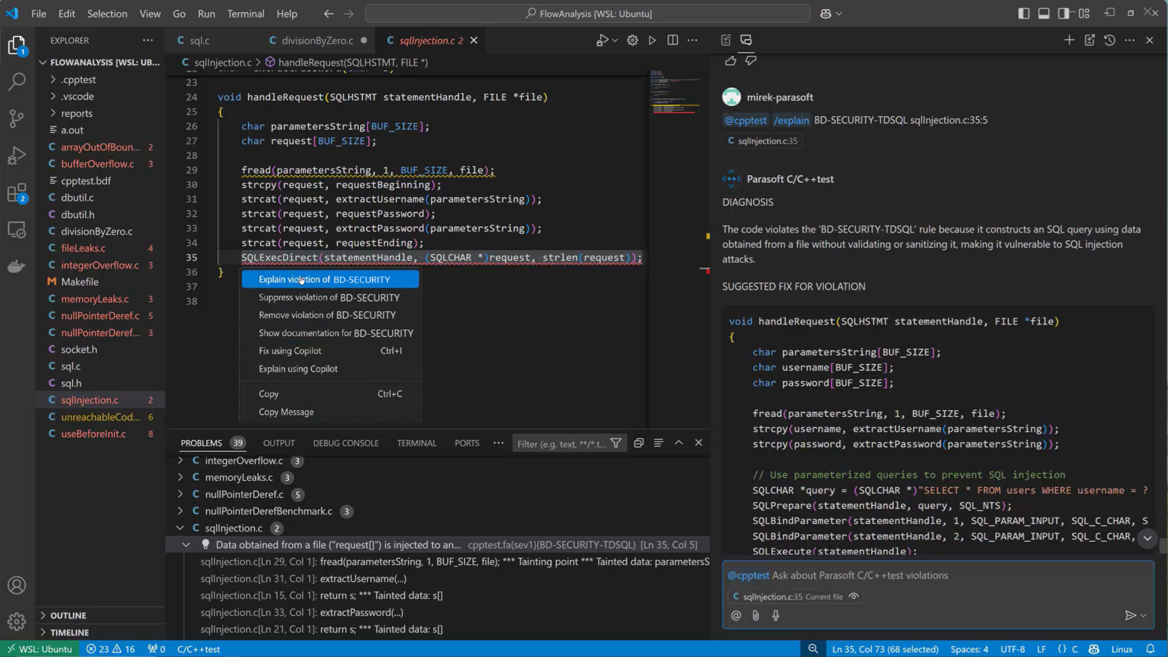
Task: Select Explain violation of BD-SECURITY
Action: click(x=324, y=279)
